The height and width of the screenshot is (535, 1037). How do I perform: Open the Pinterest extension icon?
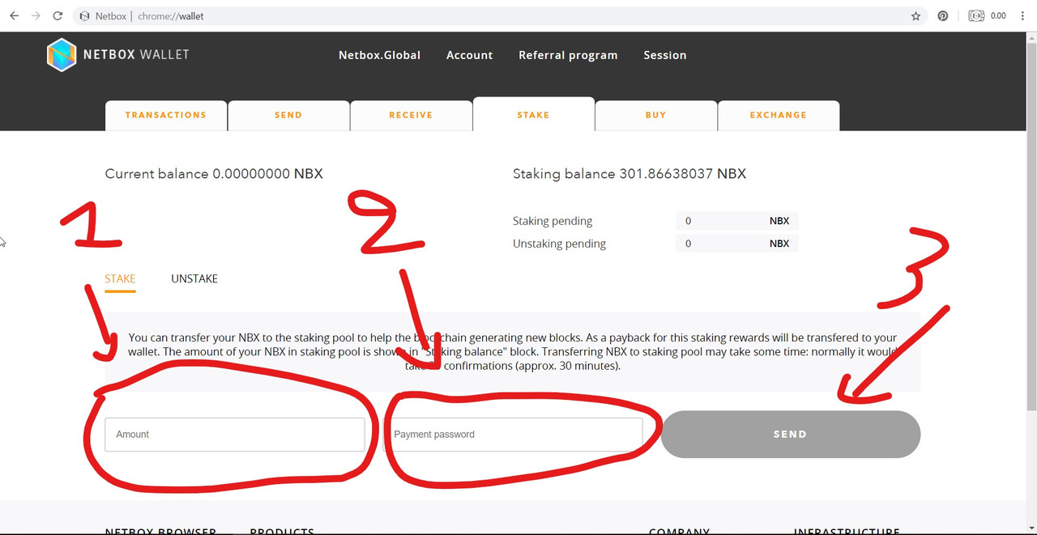pyautogui.click(x=943, y=15)
